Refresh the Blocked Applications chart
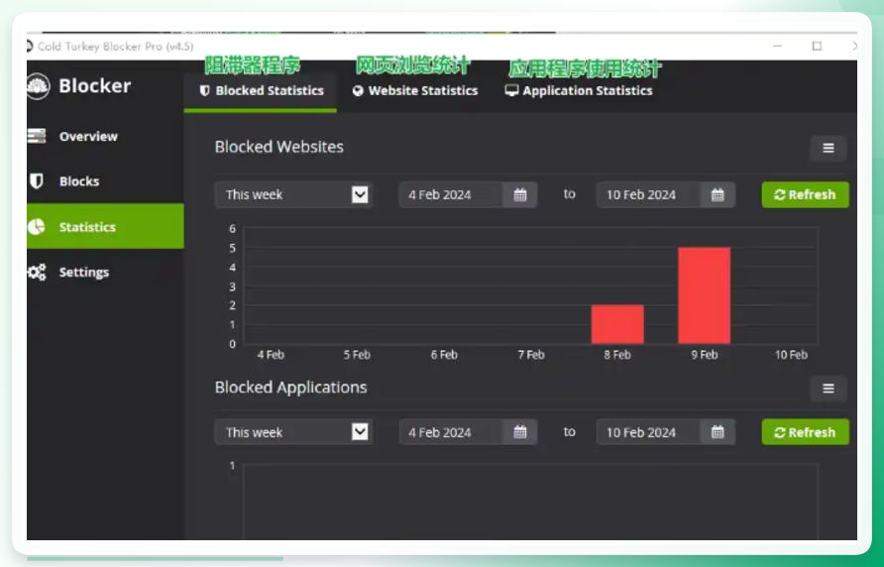 pyautogui.click(x=805, y=432)
